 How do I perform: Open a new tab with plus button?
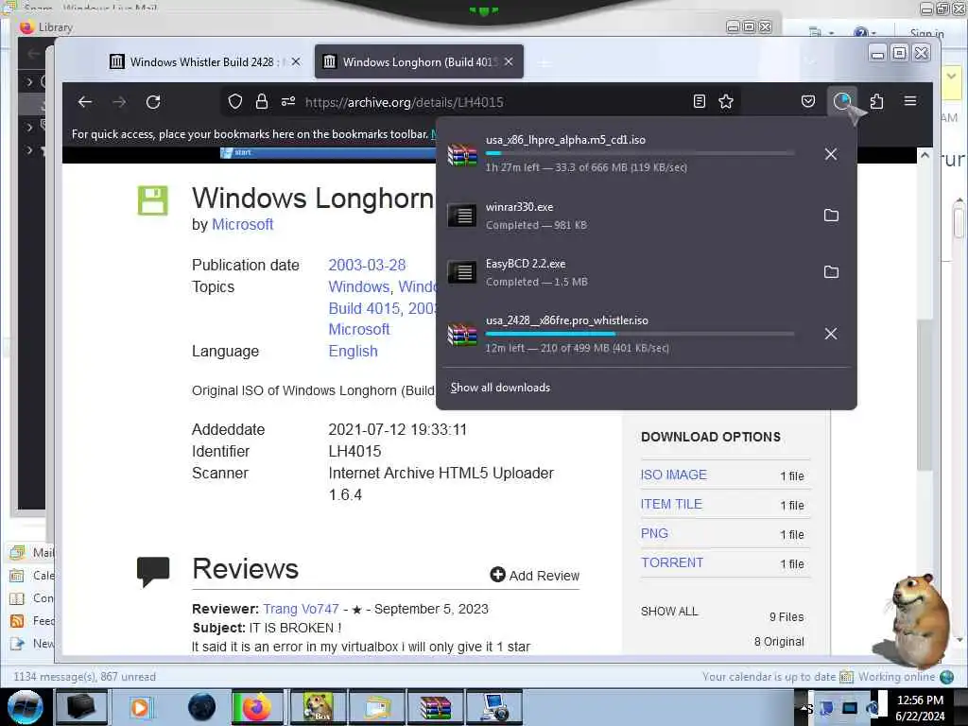(544, 63)
